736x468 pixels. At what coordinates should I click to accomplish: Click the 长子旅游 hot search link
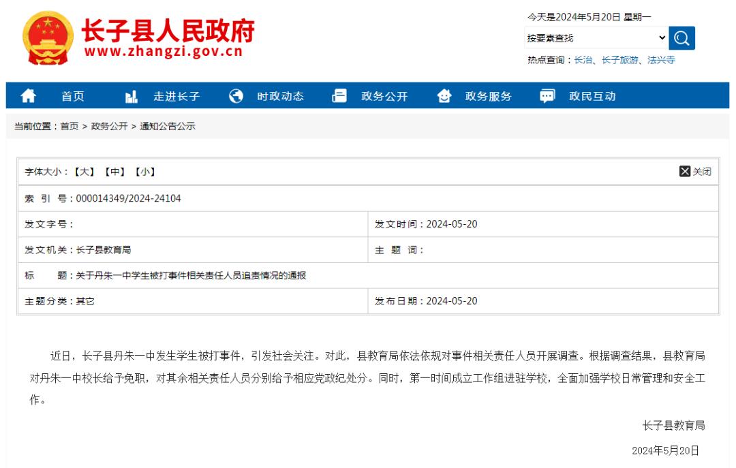point(620,60)
